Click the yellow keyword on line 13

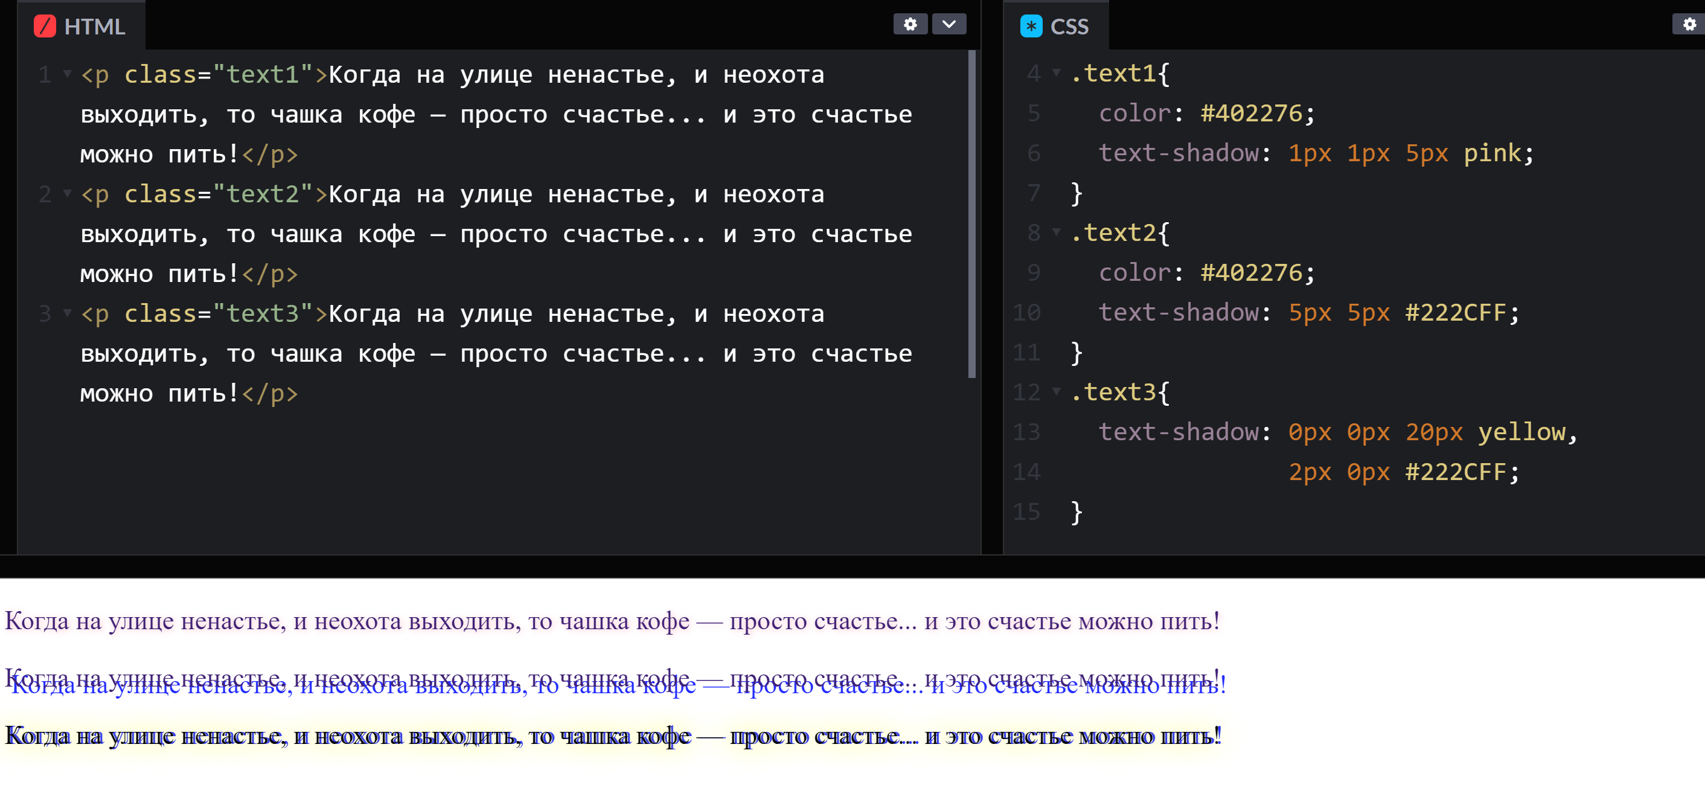(x=1522, y=432)
